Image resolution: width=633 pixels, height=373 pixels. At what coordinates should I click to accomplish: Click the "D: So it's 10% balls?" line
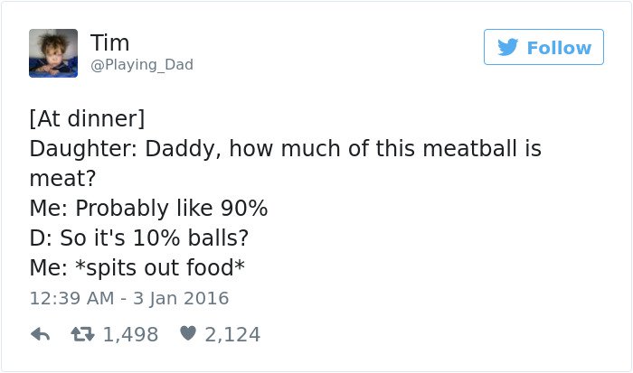click(x=139, y=238)
